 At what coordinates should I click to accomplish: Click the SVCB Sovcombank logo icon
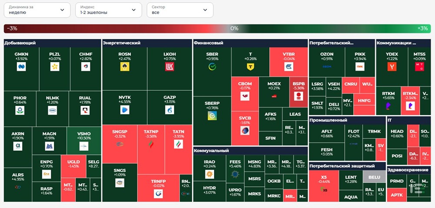click(244, 130)
